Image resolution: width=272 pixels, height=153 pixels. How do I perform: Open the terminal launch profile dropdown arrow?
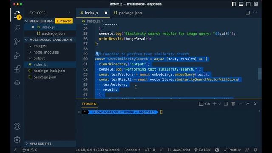coord(219,104)
